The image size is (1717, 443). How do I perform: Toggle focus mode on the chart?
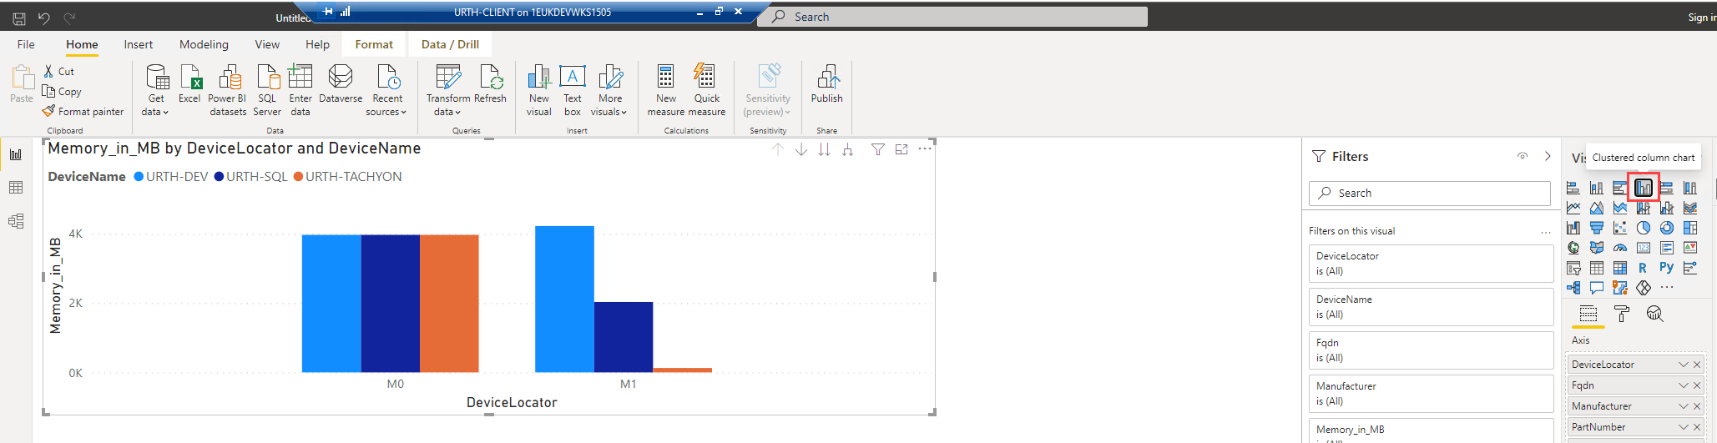901,149
